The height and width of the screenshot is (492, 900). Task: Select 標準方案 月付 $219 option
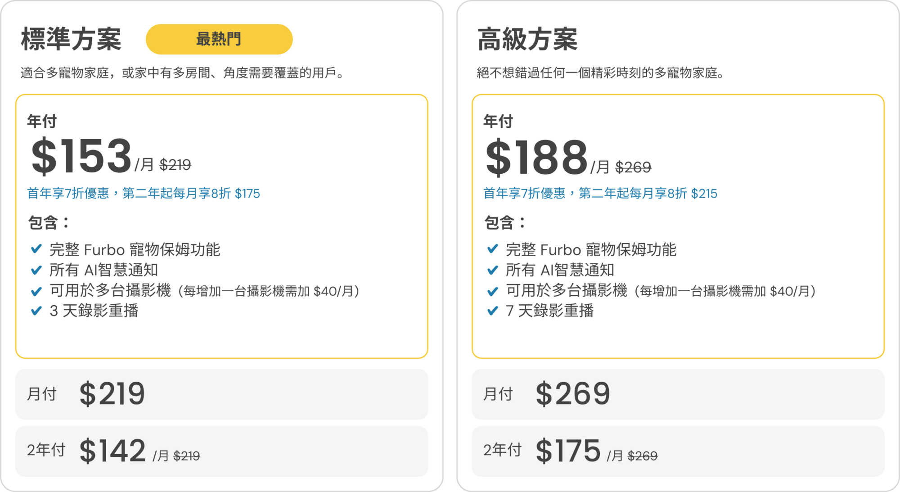pyautogui.click(x=221, y=394)
